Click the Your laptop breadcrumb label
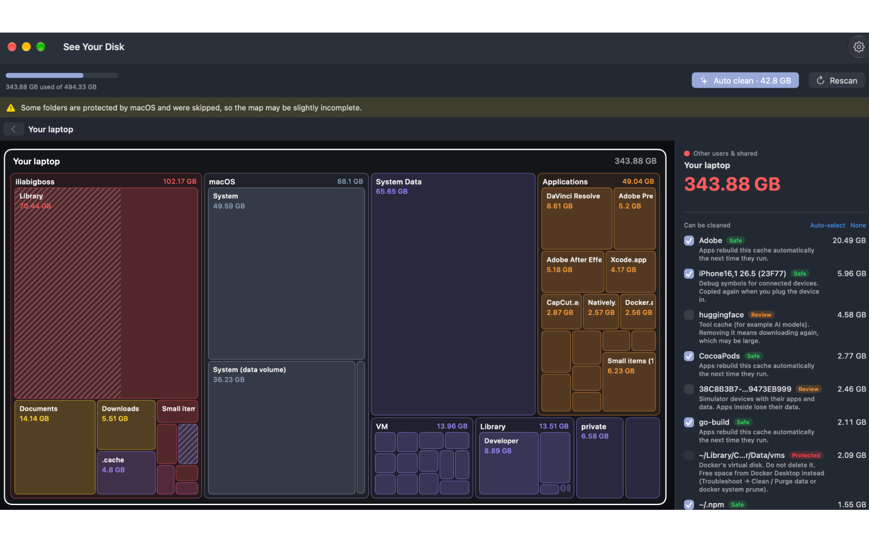Screen dimensions: 869x543 tap(51, 129)
